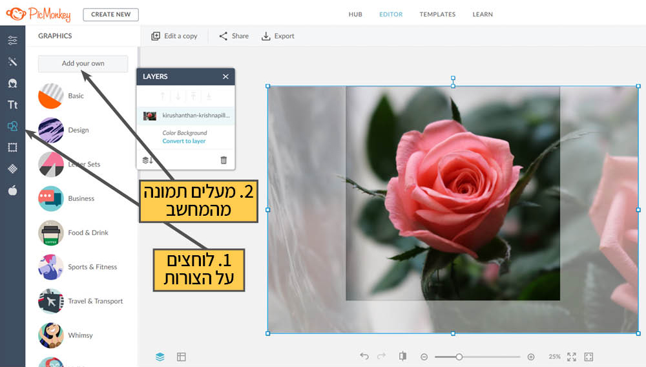The width and height of the screenshot is (646, 367).
Task: Go to the Templates tab
Action: (x=437, y=14)
